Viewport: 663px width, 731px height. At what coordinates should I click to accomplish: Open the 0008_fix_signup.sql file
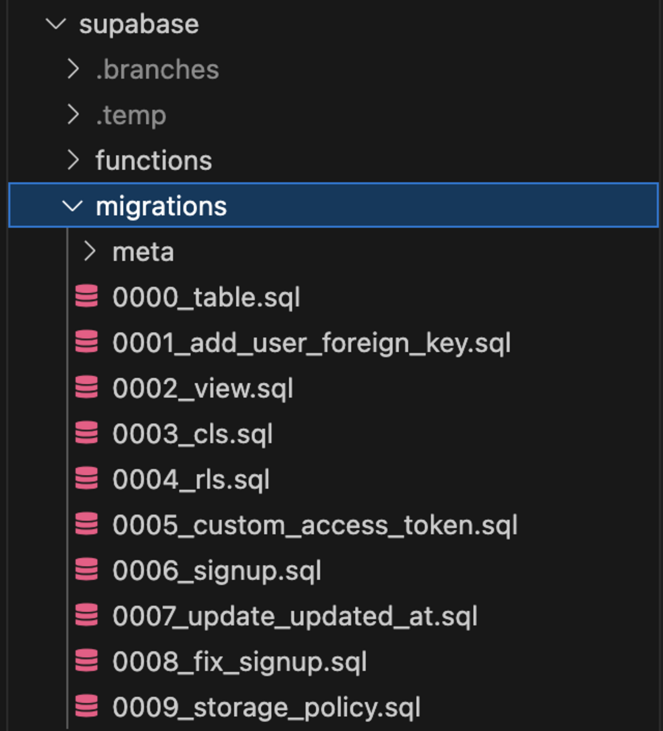240,661
